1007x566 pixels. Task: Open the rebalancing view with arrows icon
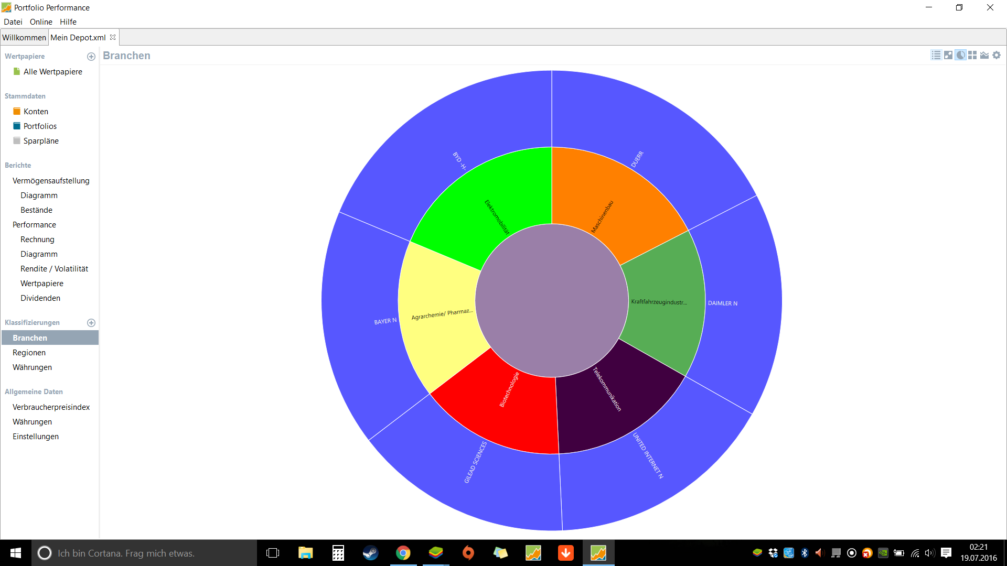click(x=948, y=55)
